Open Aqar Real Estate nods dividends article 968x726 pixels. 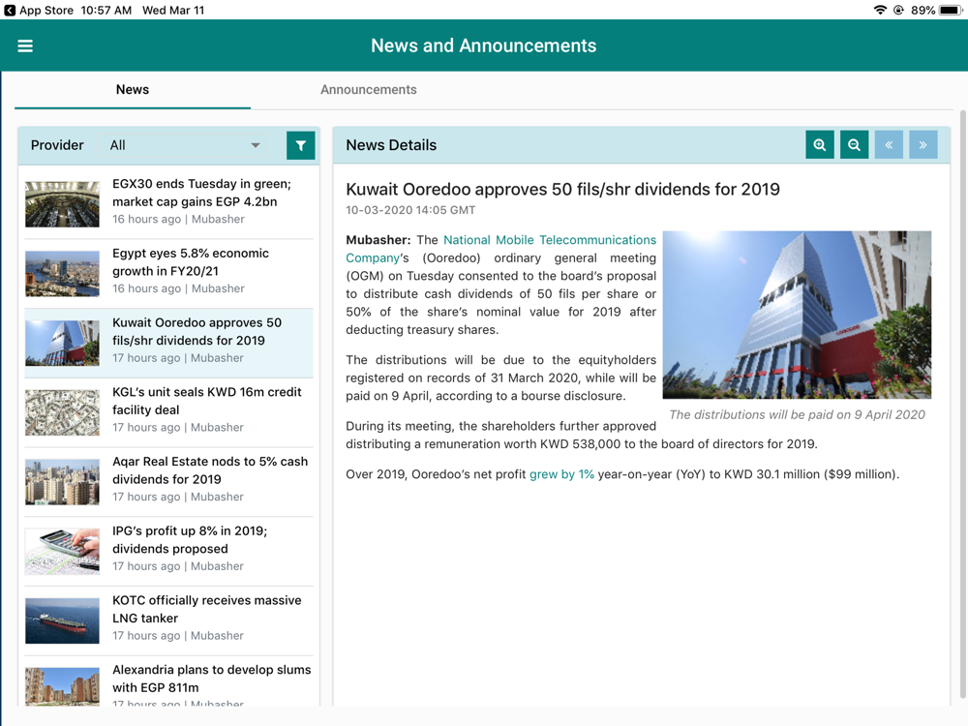[x=168, y=481]
